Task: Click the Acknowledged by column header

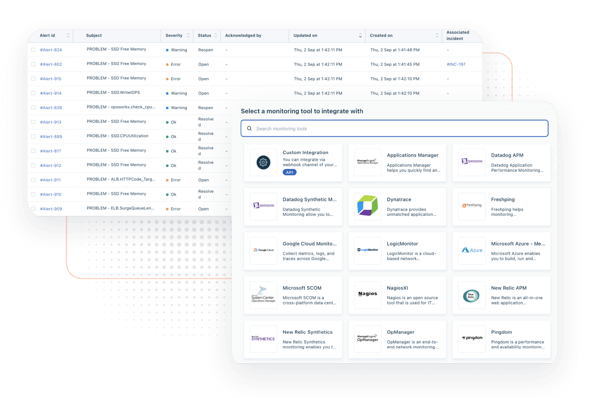Action: click(243, 35)
